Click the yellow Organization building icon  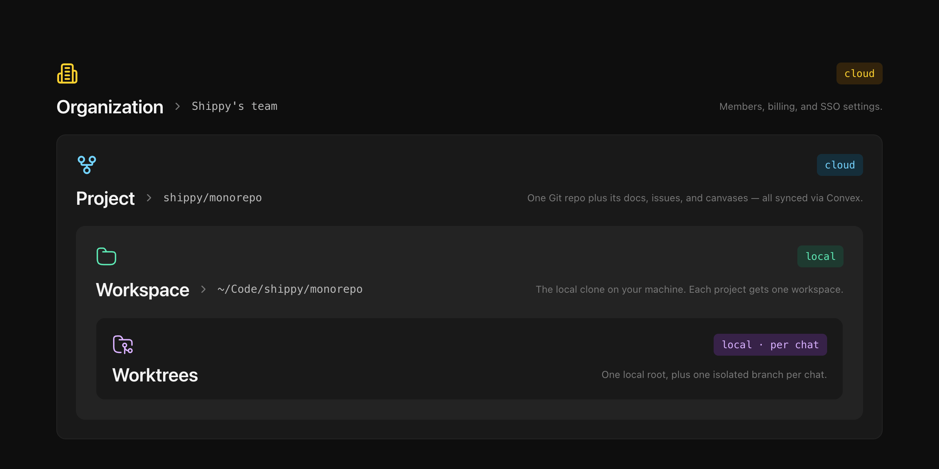67,73
